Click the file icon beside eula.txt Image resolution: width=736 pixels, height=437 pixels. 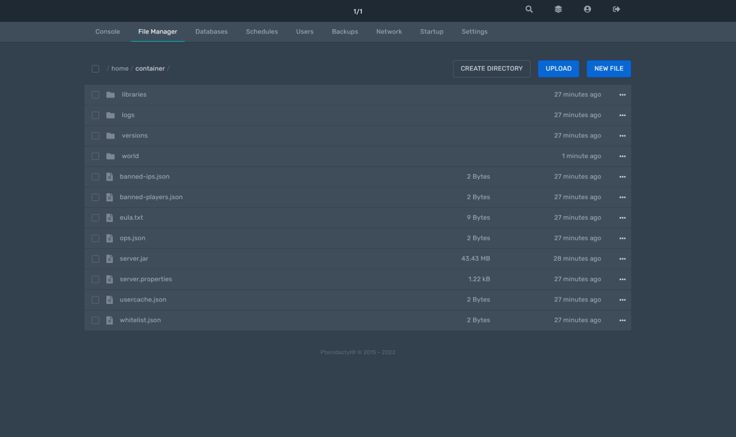110,218
